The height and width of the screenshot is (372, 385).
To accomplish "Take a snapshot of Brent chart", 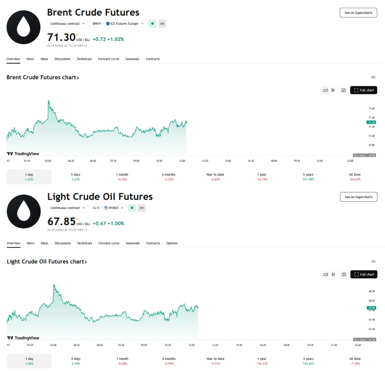I will pos(343,90).
